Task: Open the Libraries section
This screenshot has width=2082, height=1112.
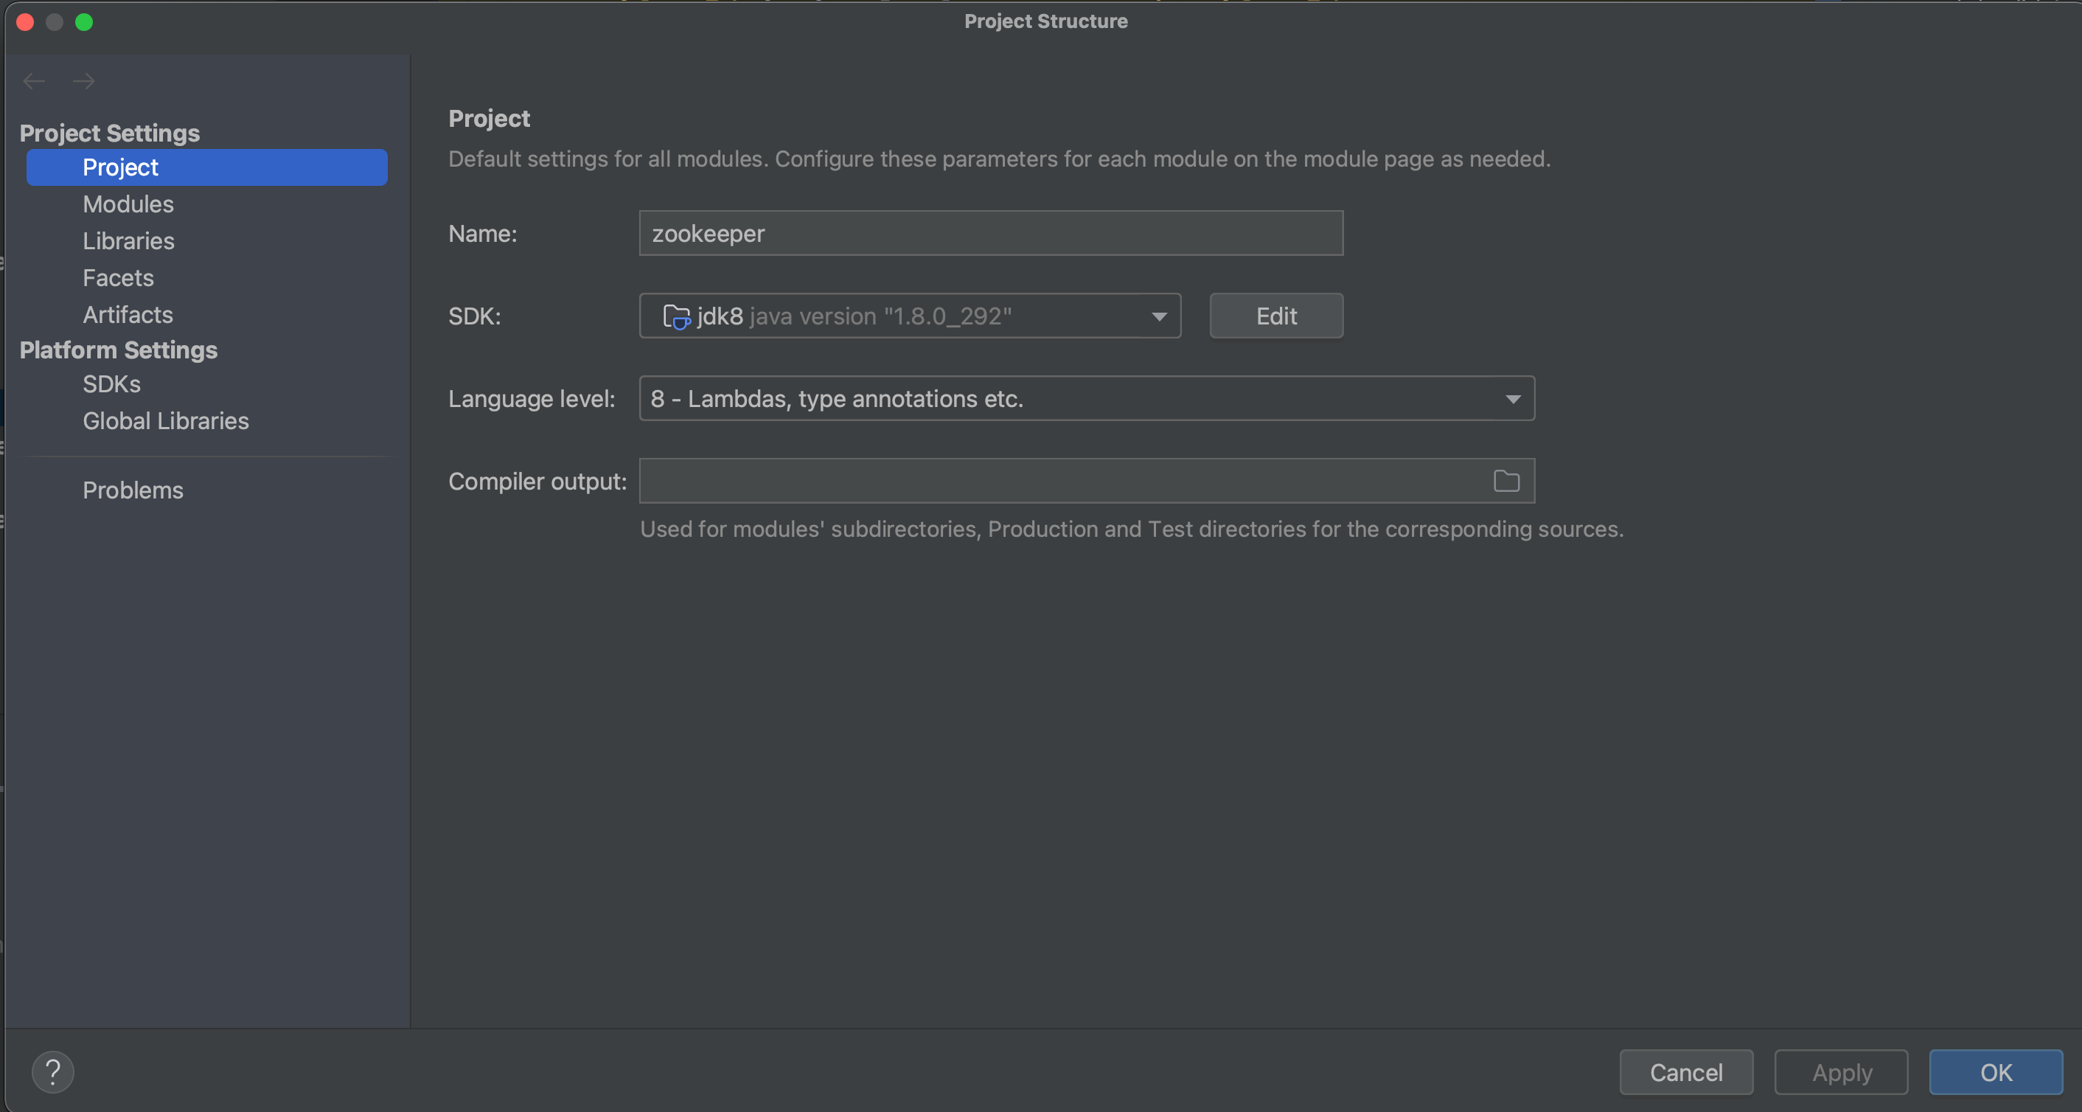Action: point(128,241)
